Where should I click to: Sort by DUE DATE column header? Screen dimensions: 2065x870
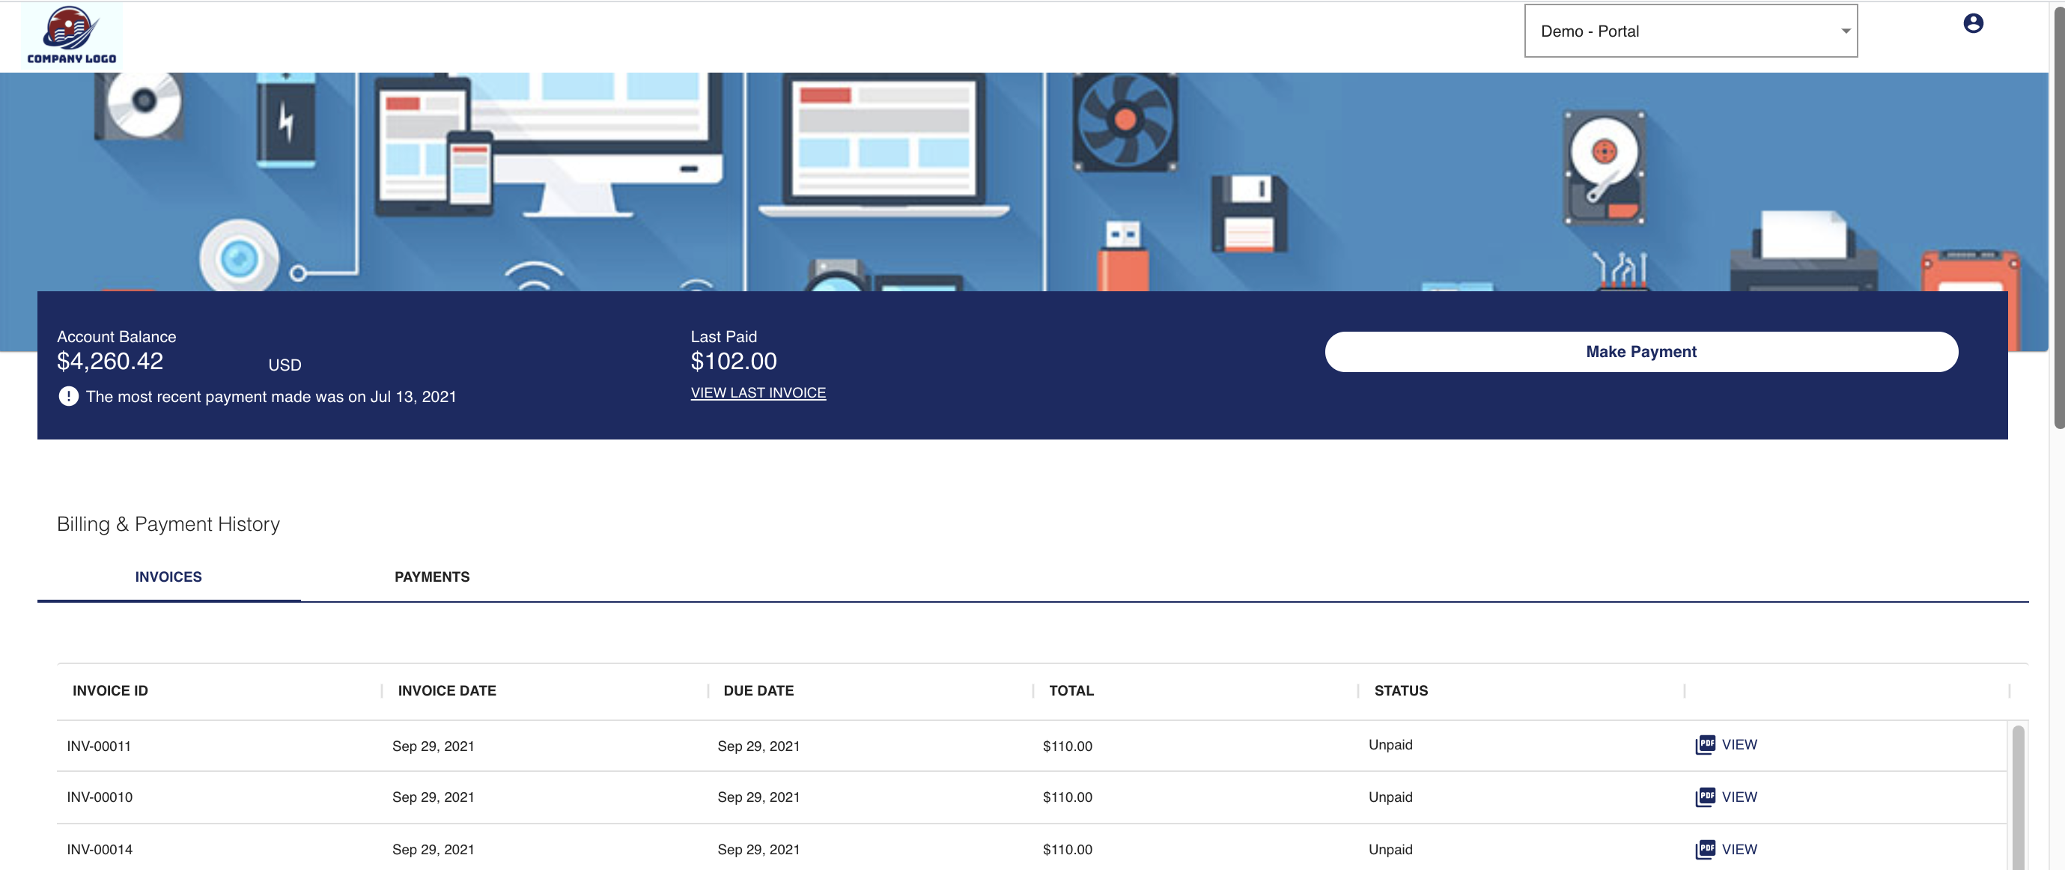click(x=758, y=690)
